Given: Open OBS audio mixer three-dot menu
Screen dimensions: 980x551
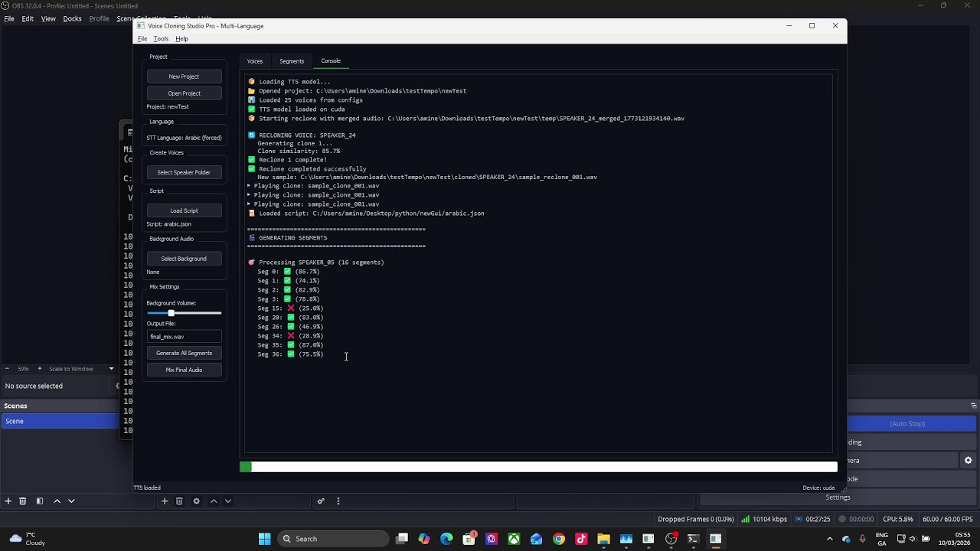Looking at the screenshot, I should coord(338,501).
